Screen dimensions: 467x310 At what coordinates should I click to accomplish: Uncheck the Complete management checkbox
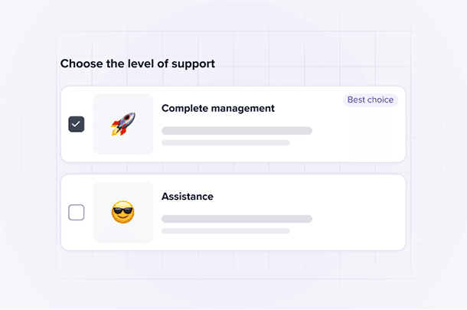pyautogui.click(x=77, y=124)
